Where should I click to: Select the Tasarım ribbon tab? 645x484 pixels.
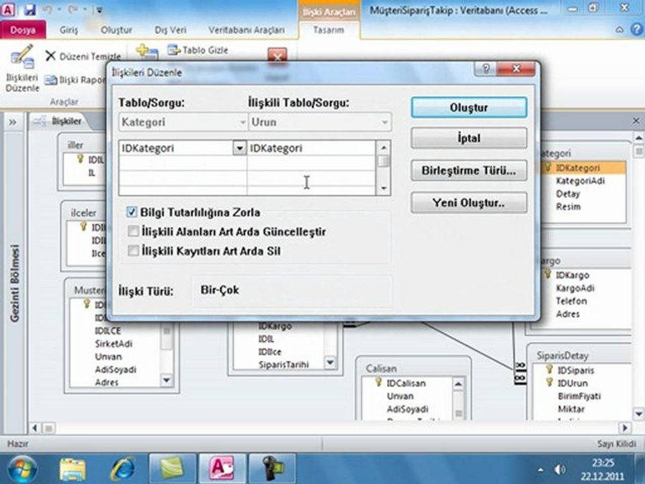[x=329, y=30]
